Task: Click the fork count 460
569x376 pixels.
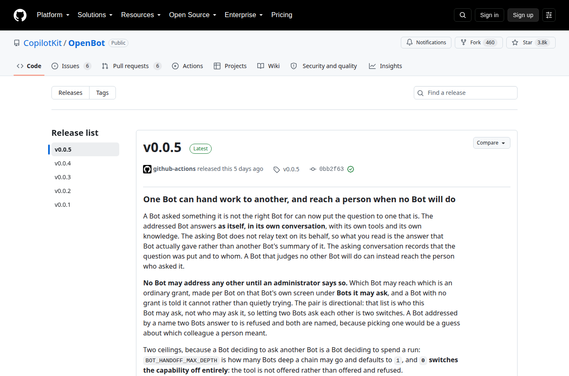Action: [490, 43]
